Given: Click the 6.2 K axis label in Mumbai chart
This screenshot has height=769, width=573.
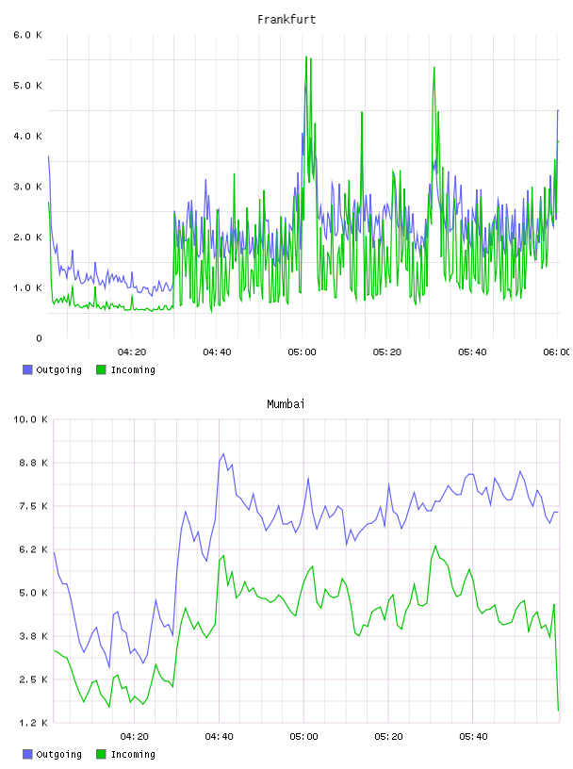Looking at the screenshot, I should pos(33,549).
